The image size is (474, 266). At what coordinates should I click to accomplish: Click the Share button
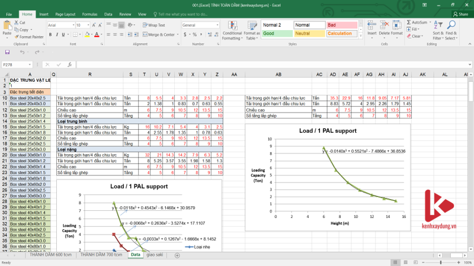(460, 14)
